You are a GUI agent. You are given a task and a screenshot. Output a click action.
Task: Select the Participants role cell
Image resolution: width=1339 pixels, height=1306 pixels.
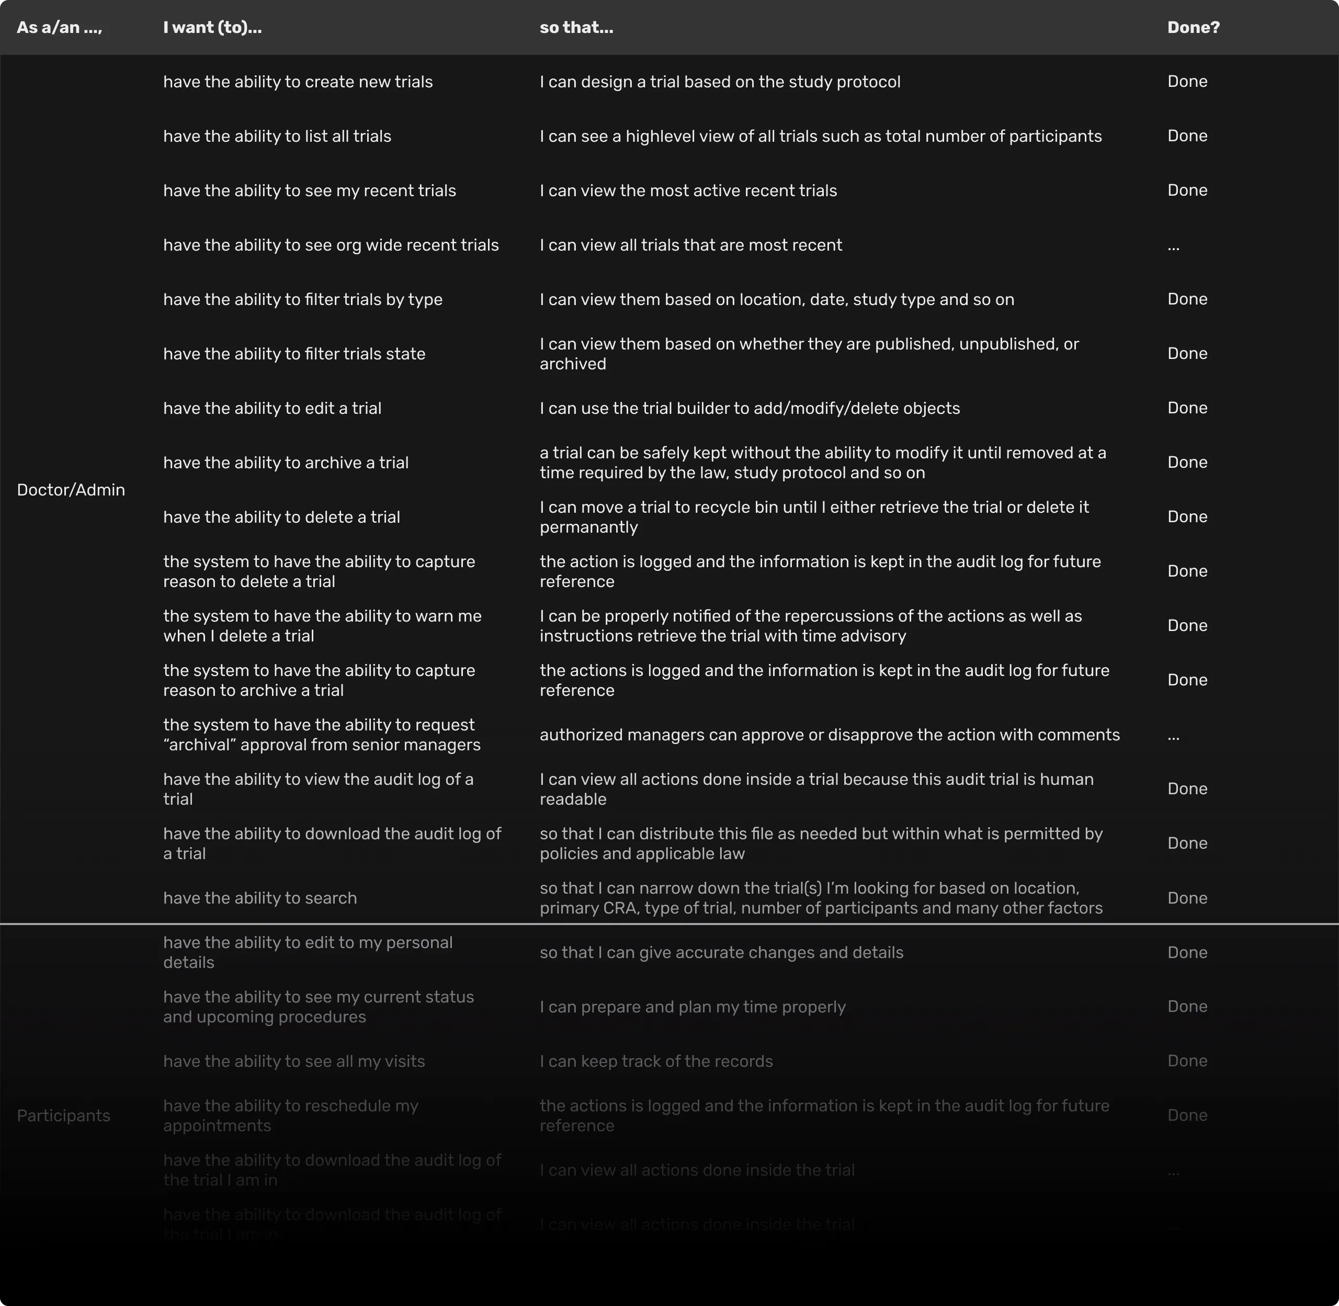(x=63, y=1116)
